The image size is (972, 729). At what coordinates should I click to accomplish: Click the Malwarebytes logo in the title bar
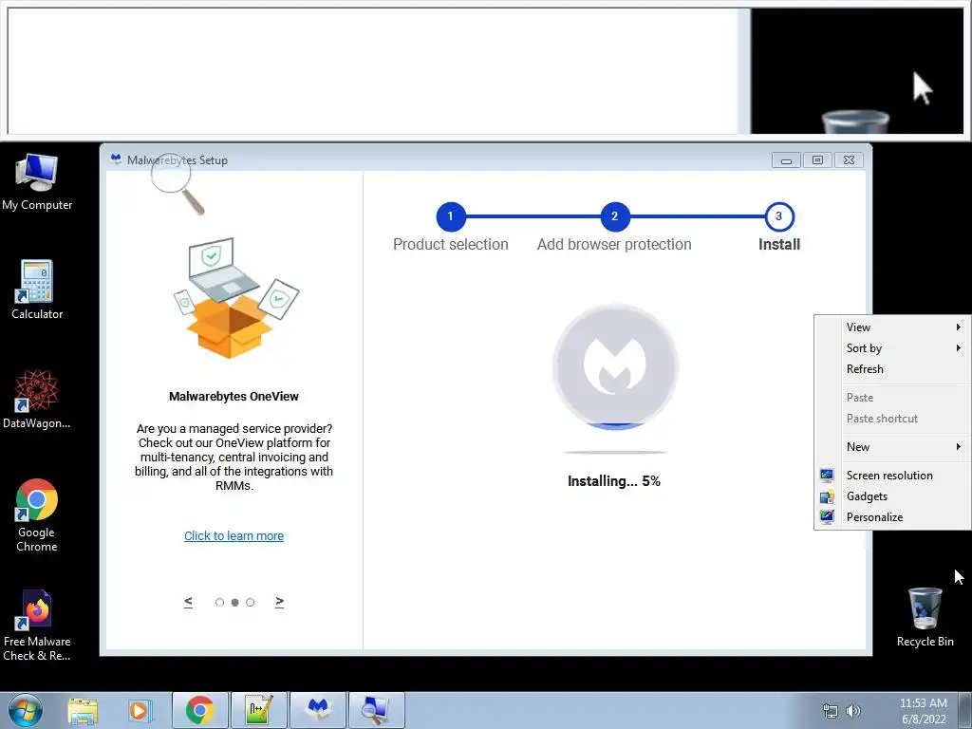116,159
